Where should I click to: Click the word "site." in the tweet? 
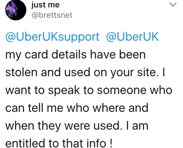(x=147, y=72)
